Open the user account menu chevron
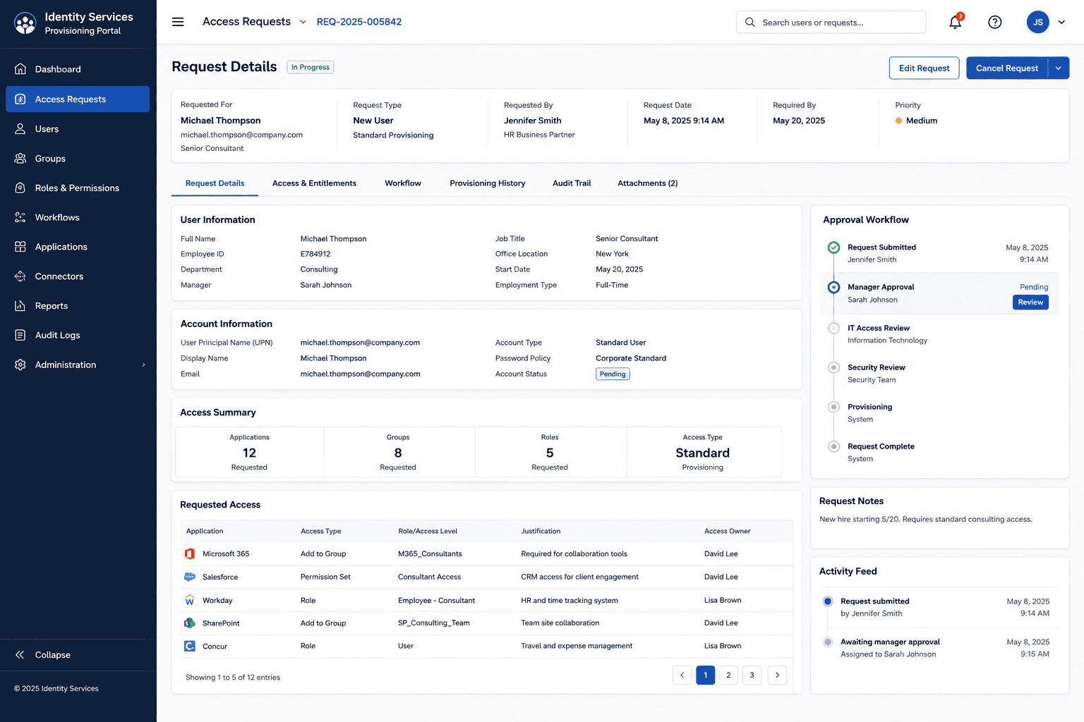This screenshot has height=722, width=1084. point(1061,22)
